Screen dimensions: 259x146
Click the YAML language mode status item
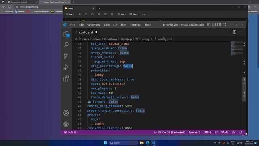coord(225,133)
